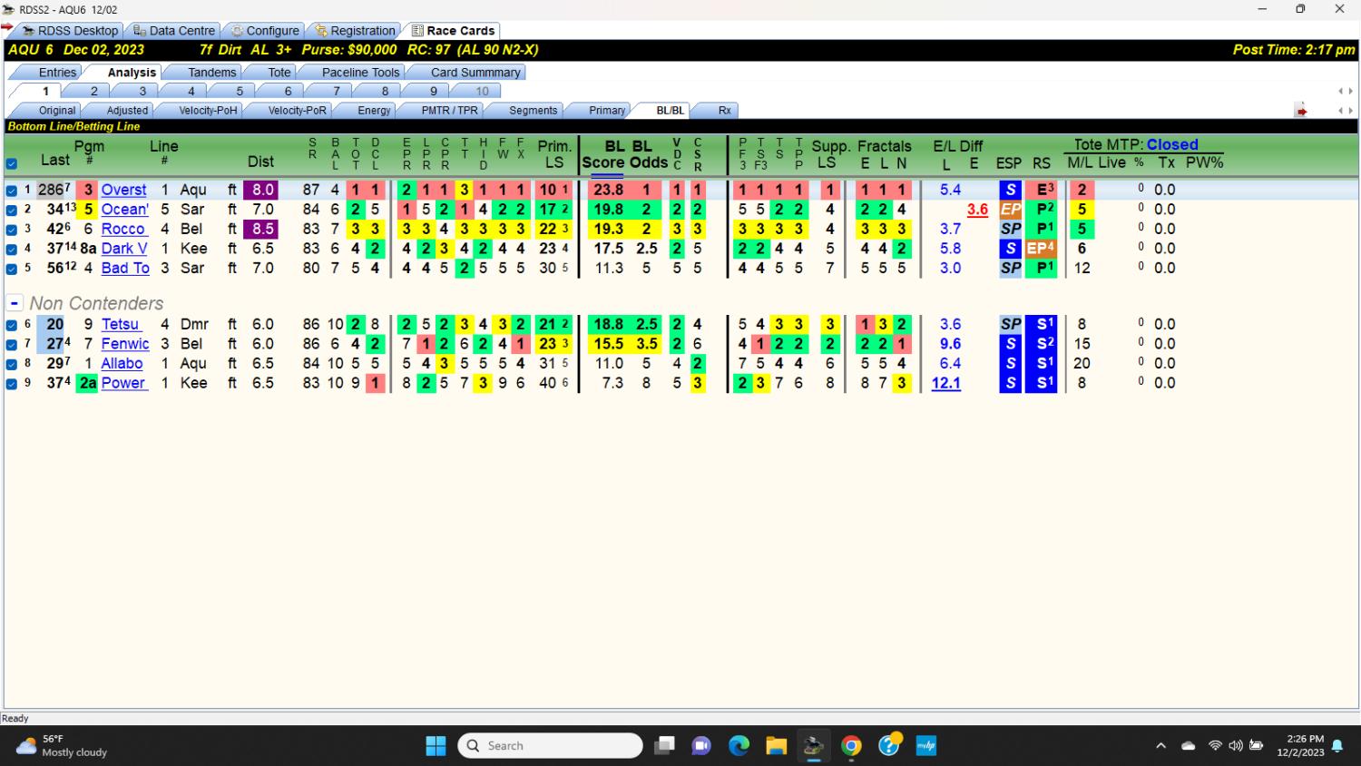Open the Configure tab
The width and height of the screenshot is (1361, 766).
point(264,31)
